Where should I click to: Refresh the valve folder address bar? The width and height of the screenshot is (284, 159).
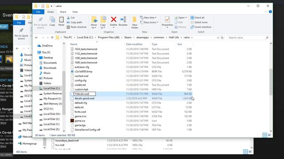(222, 38)
